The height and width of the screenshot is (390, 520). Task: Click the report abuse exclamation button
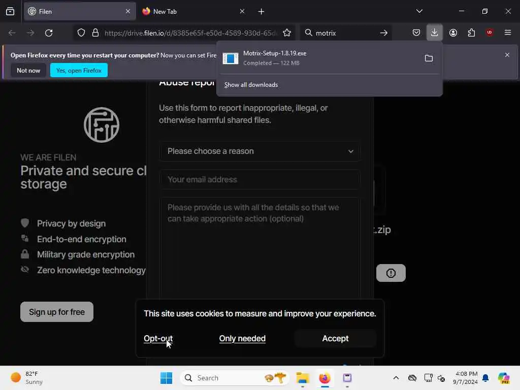coord(391,273)
